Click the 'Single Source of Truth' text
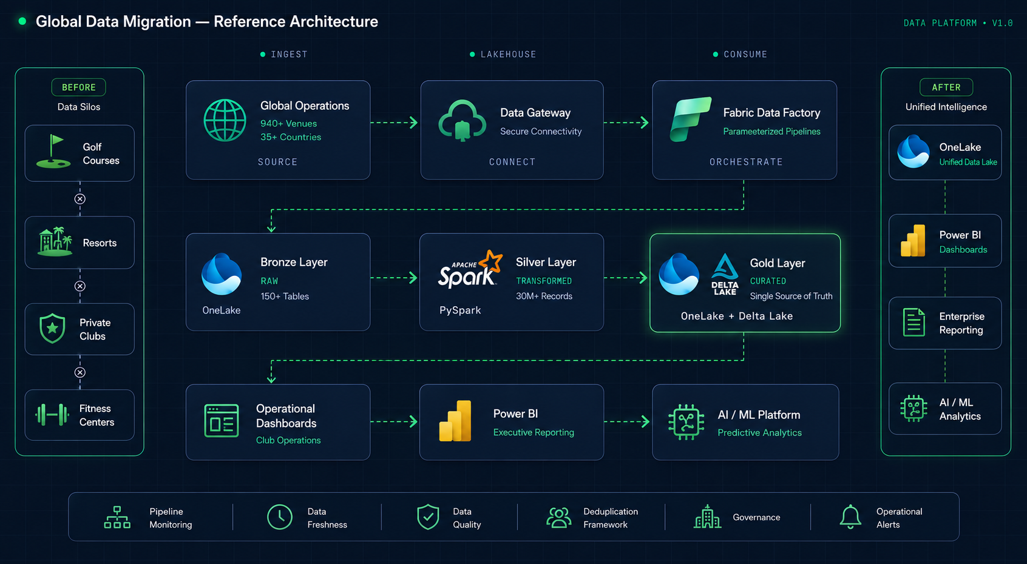The width and height of the screenshot is (1027, 564). tap(791, 297)
